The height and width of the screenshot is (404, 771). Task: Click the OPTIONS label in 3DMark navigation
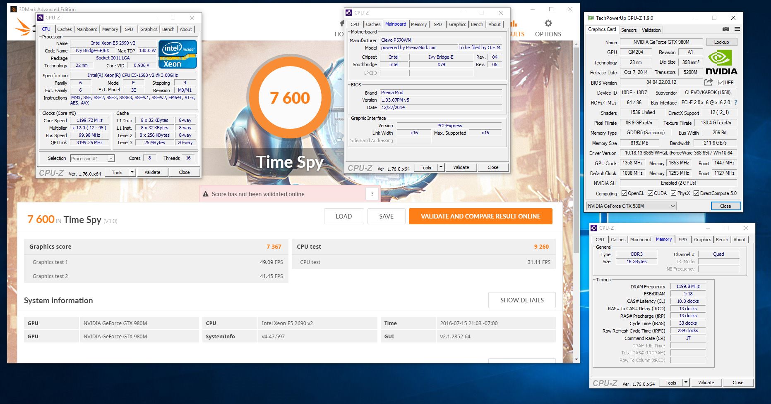(x=548, y=34)
